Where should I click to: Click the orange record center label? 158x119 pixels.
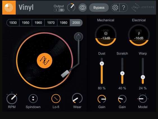click(x=44, y=60)
